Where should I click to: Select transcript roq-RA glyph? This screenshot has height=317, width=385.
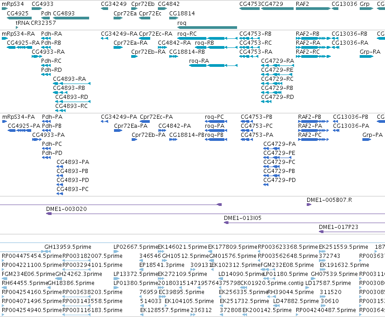[213, 65]
